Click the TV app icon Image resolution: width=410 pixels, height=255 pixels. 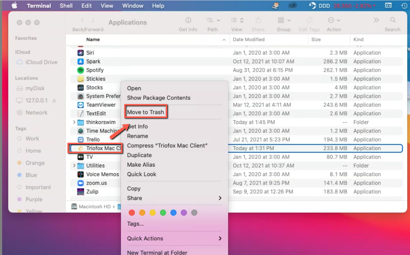81,157
